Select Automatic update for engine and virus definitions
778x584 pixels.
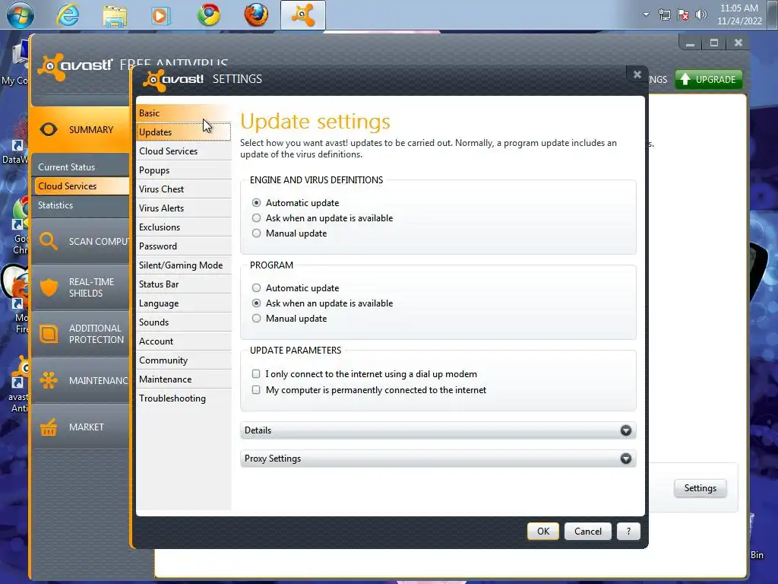tap(256, 202)
